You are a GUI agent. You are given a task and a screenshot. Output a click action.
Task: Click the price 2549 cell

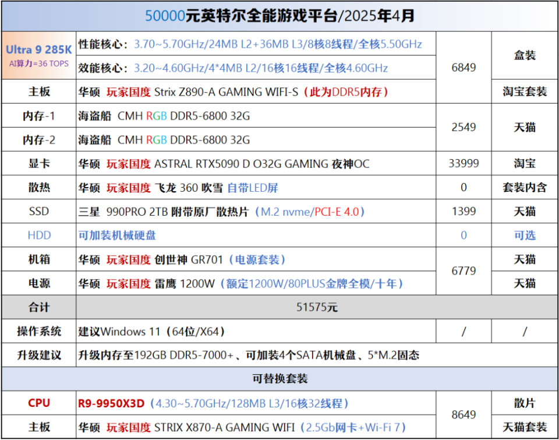click(464, 128)
